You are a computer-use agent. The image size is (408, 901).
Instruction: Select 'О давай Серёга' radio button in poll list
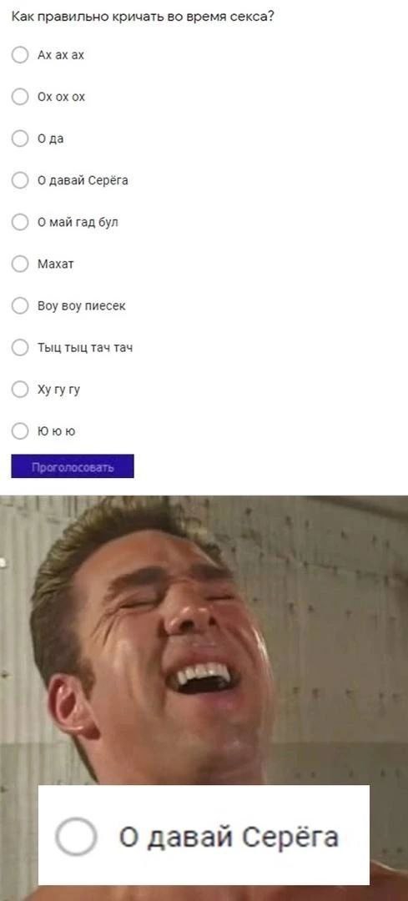[20, 180]
